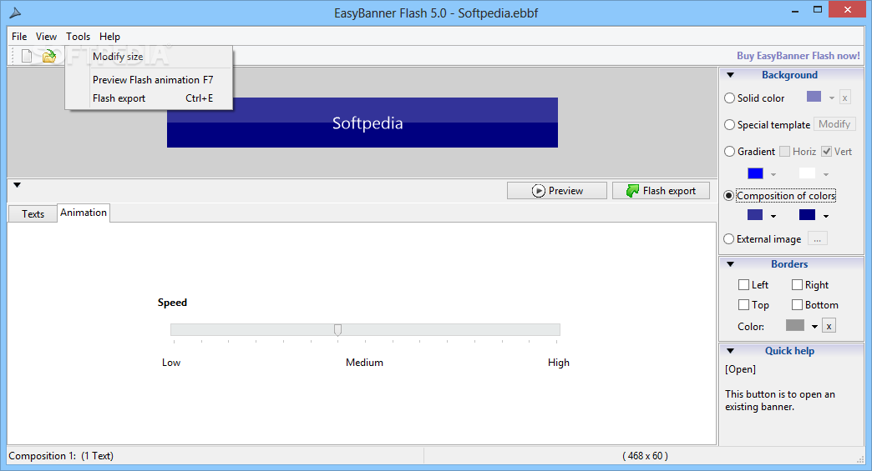Screen dimensions: 872x471
Task: Click the Preview play button
Action: pyautogui.click(x=556, y=190)
